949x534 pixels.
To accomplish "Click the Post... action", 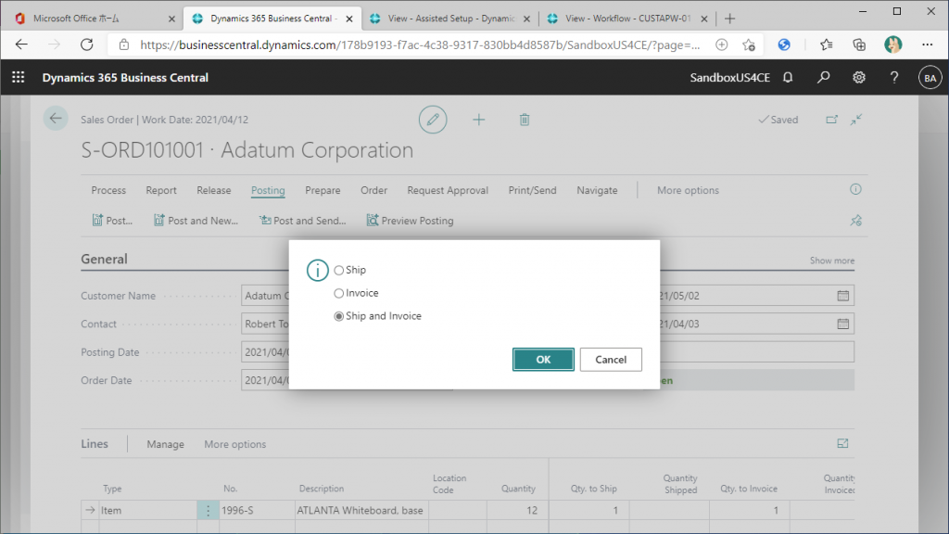I will click(112, 221).
